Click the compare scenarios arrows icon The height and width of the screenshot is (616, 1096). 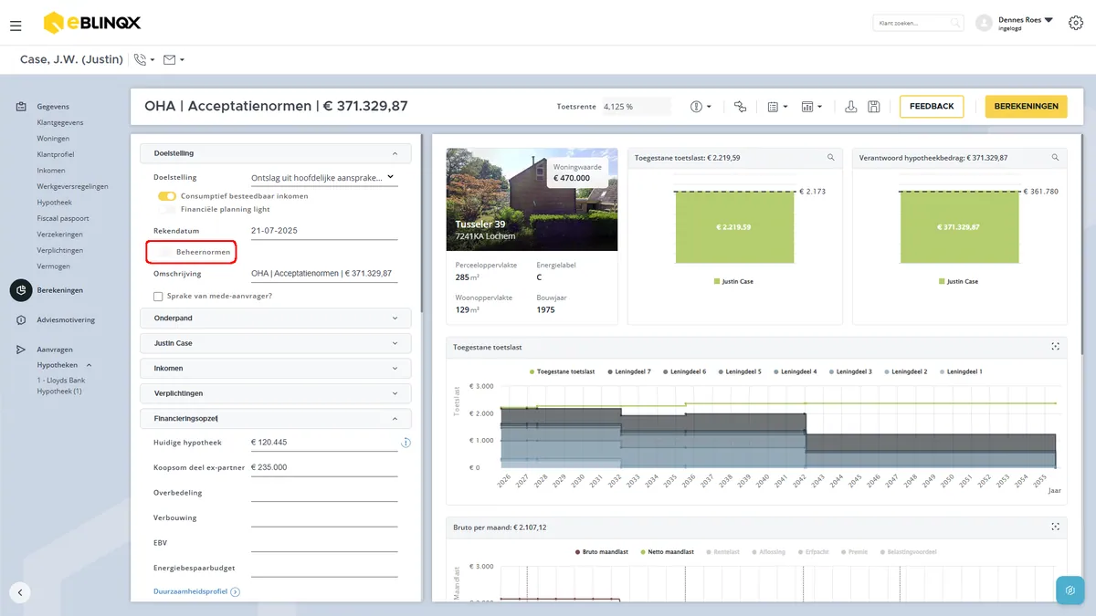click(x=740, y=107)
